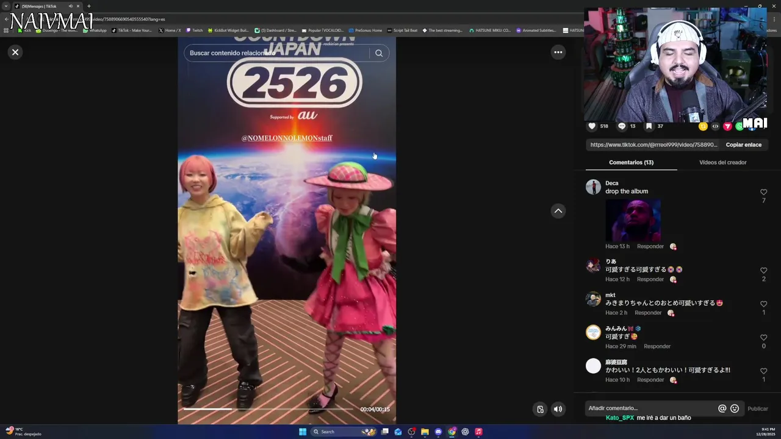This screenshot has width=781, height=439.
Task: Open Discord from the taskbar
Action: [x=438, y=432]
